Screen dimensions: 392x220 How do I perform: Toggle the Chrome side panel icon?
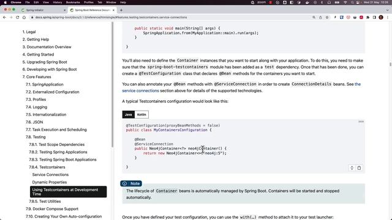[374, 18]
